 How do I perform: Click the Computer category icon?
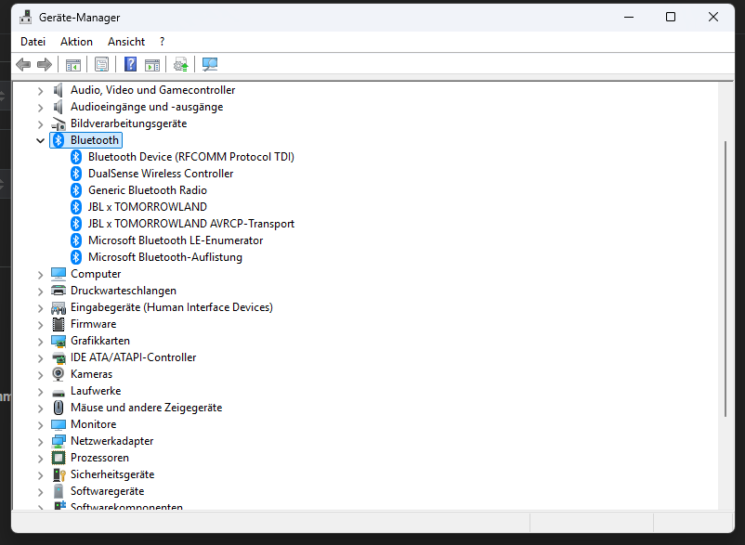coord(58,274)
